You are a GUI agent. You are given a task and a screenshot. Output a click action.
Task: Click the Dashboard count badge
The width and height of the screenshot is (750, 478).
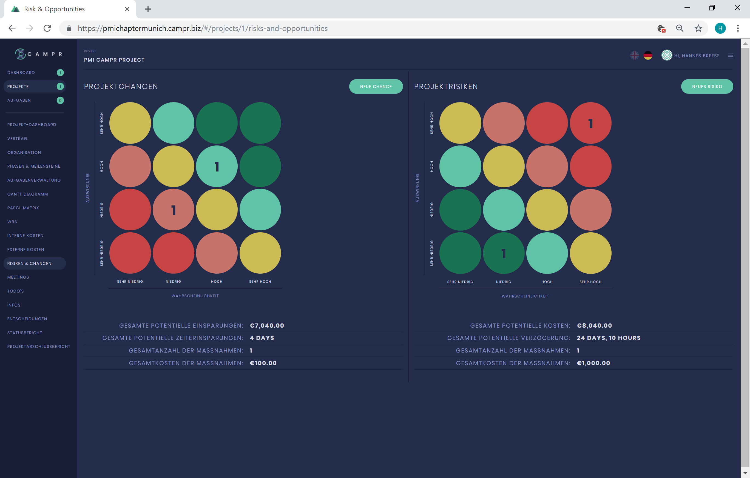[x=60, y=73]
